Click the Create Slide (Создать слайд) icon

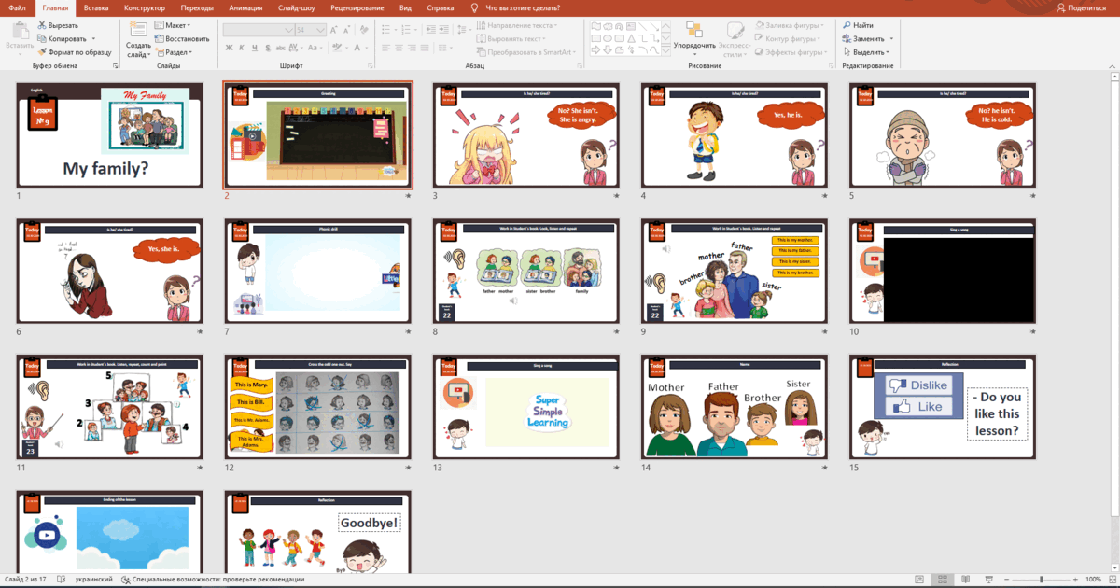tap(138, 29)
